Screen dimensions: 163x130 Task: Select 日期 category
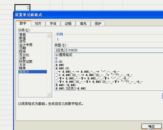pos(33,48)
